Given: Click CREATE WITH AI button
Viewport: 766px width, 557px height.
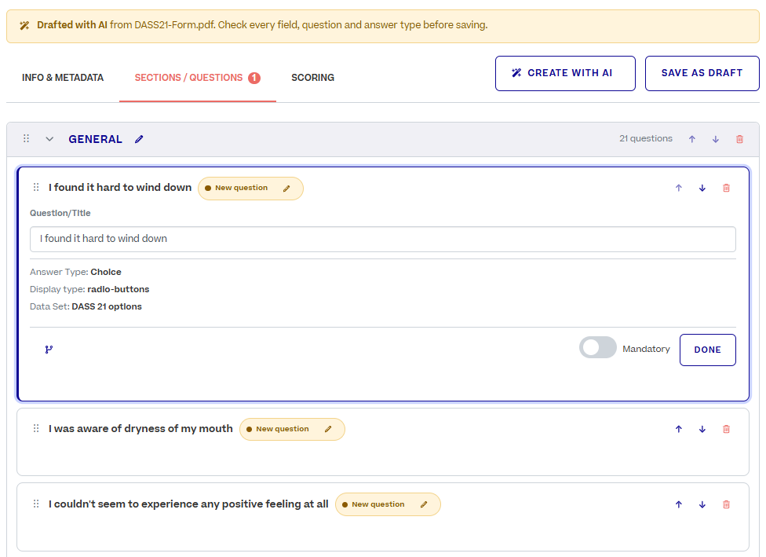Looking at the screenshot, I should (565, 73).
